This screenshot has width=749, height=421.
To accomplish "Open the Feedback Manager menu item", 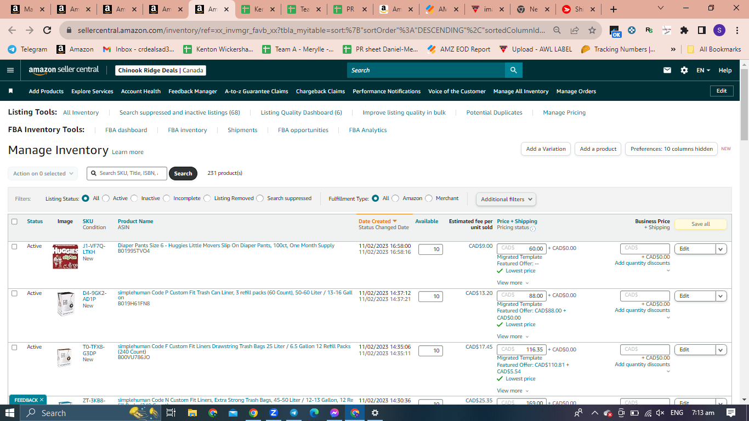I will click(192, 91).
